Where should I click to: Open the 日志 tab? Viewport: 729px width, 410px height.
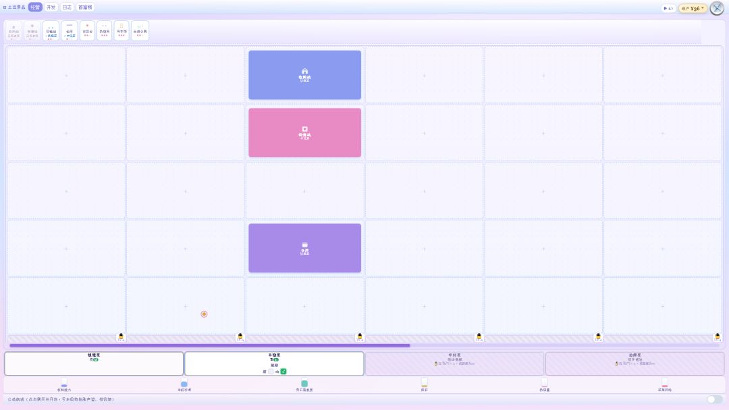66,7
